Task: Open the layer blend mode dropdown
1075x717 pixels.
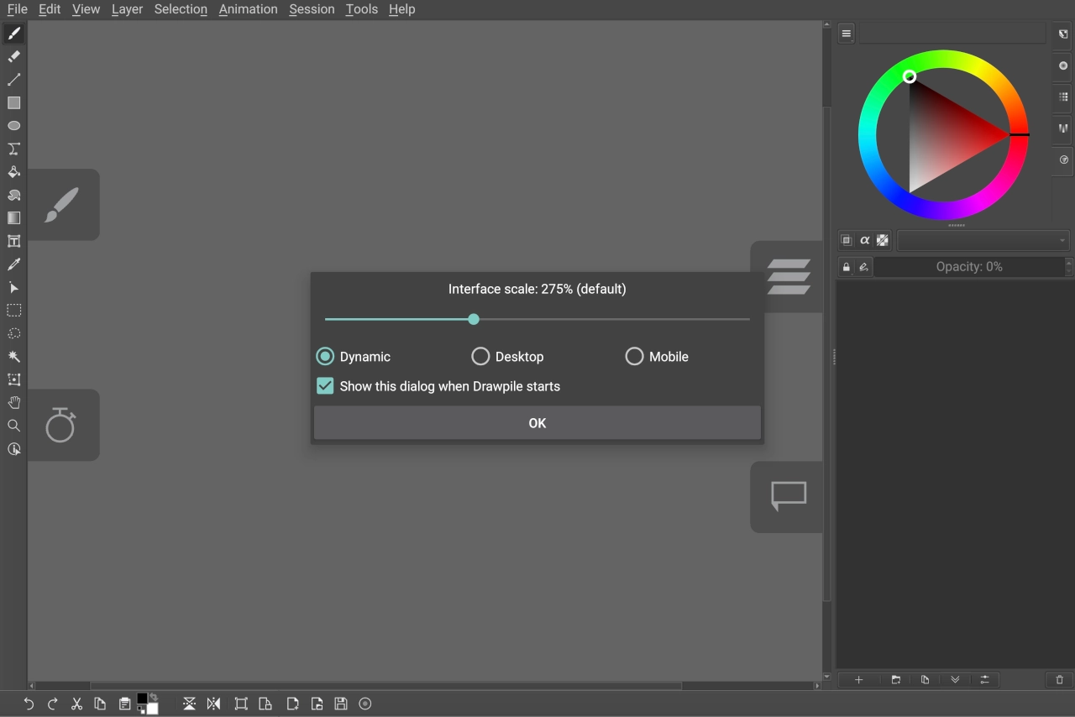Action: pos(983,240)
